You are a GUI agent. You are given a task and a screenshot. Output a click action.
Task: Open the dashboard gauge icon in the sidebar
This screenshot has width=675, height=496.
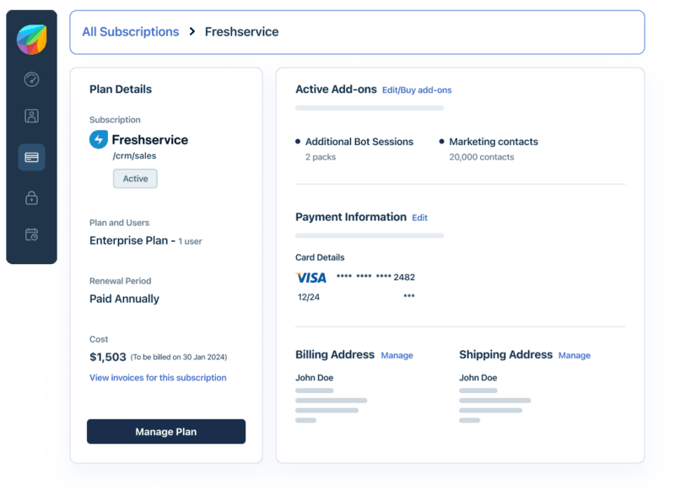click(x=31, y=79)
